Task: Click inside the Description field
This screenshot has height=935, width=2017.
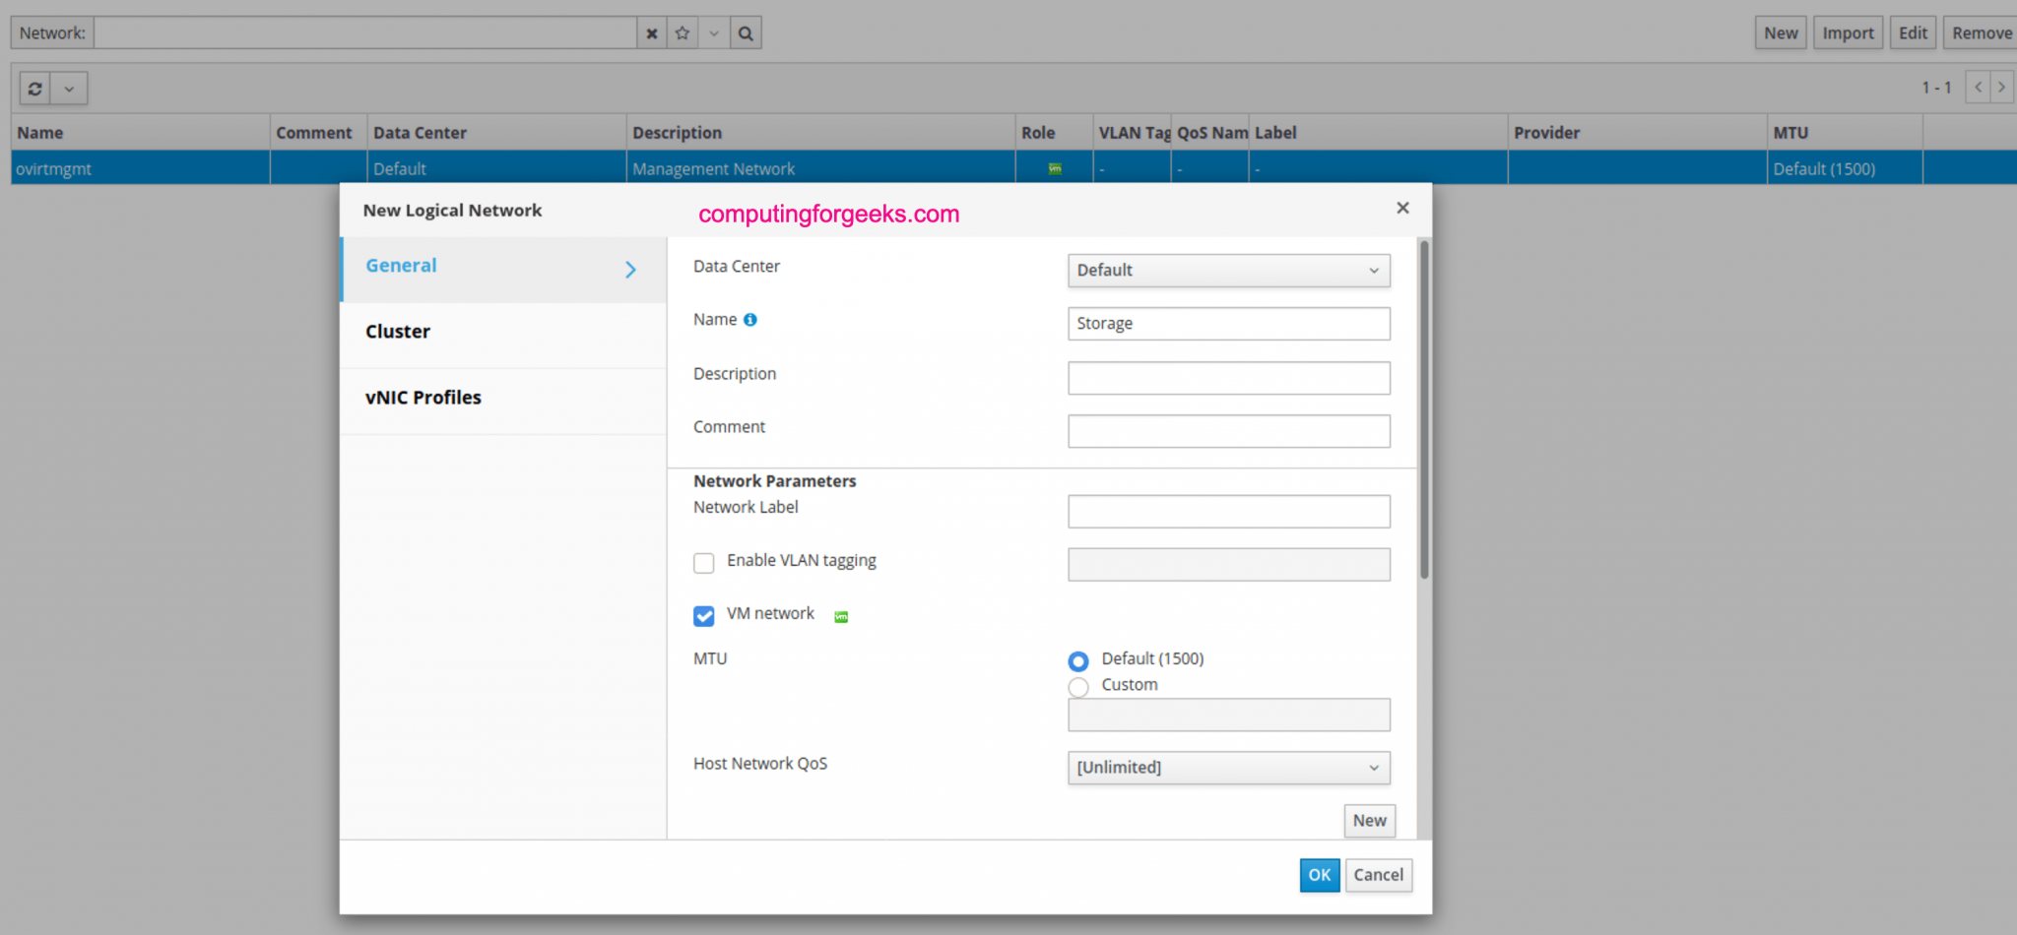Action: click(x=1228, y=377)
